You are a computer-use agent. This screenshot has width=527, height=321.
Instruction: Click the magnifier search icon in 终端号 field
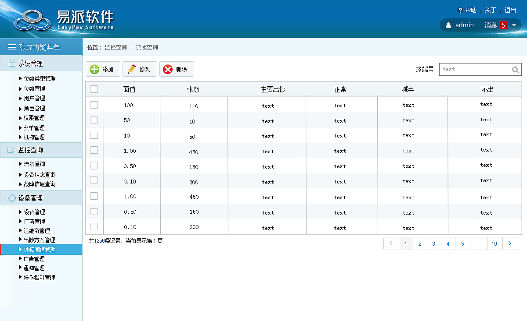(x=515, y=69)
